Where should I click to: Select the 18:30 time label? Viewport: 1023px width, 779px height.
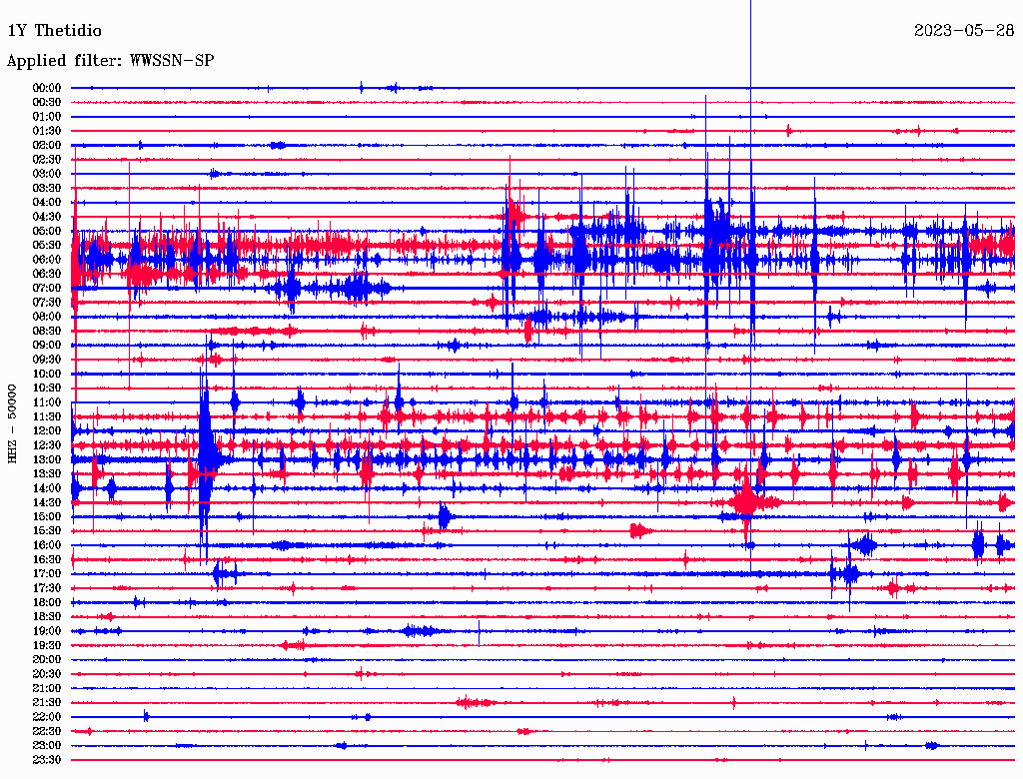[47, 617]
